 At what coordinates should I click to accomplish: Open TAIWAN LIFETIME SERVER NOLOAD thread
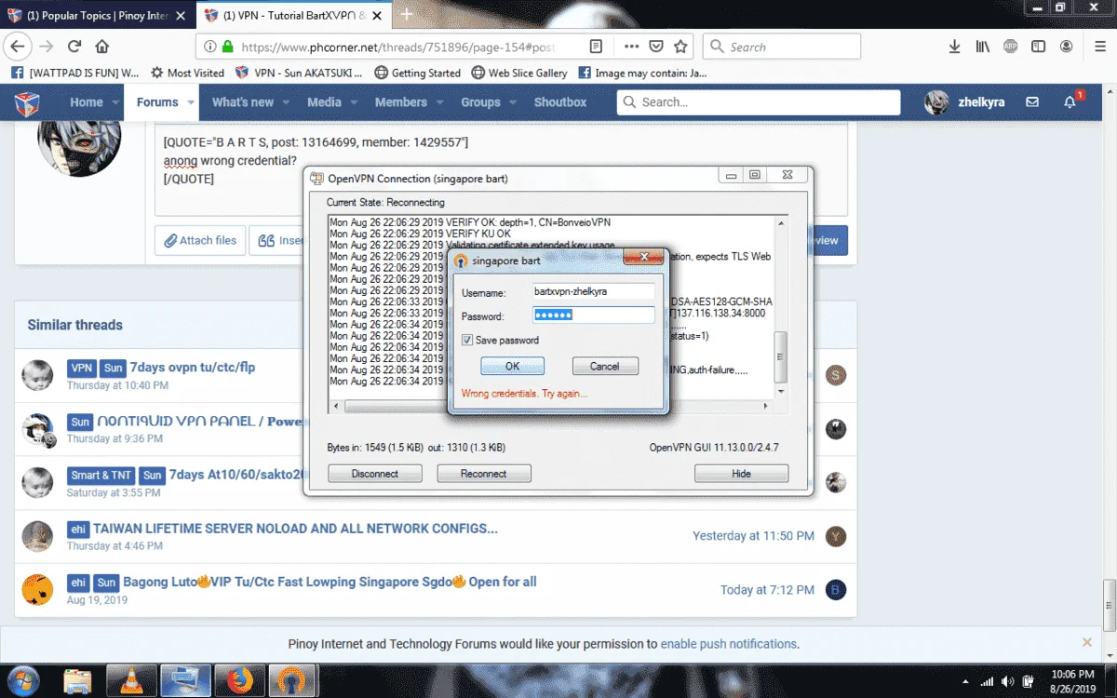295,529
